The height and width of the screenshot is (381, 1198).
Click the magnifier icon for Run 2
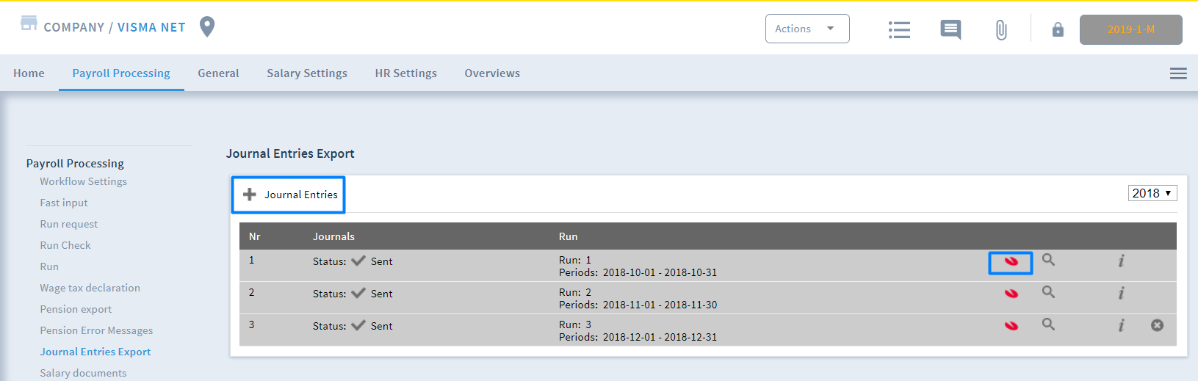[x=1048, y=292]
